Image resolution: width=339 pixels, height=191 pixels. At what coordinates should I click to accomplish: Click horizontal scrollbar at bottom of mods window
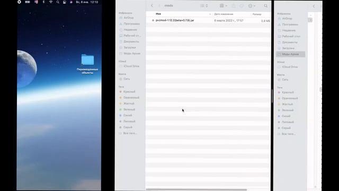coord(197,190)
